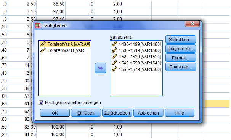Cancel with the Abbrechen button
231x140 pixels.
click(148, 113)
